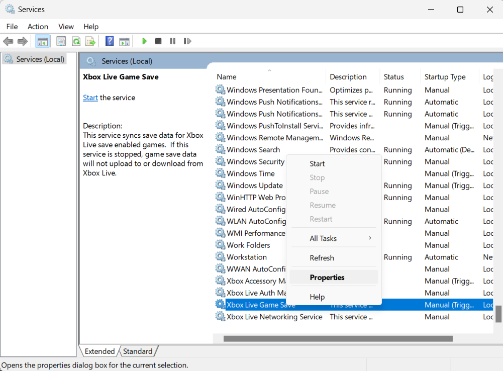Click the Export List toolbar icon
The height and width of the screenshot is (371, 503).
point(90,41)
